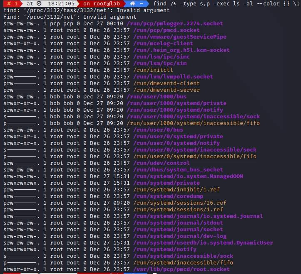Image resolution: width=301 pixels, height=274 pixels.
Task: Select /run/user/1000/systemd/inaccessible/fifo path
Action: [x=193, y=123]
